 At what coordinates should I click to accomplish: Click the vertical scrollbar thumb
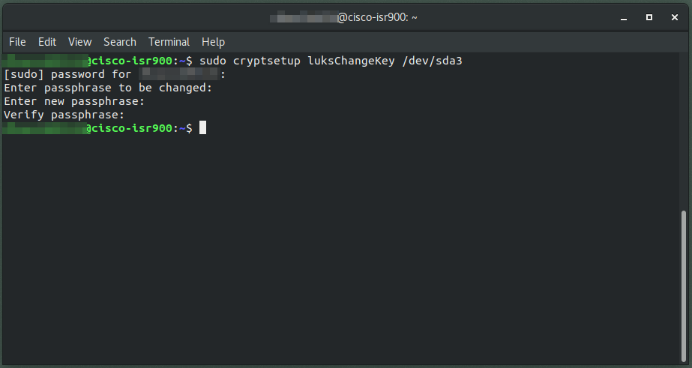click(x=684, y=286)
